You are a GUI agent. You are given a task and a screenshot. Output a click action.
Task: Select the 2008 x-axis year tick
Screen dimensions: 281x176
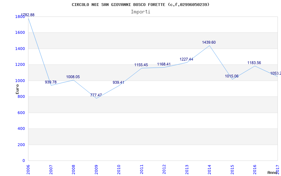tap(73, 169)
